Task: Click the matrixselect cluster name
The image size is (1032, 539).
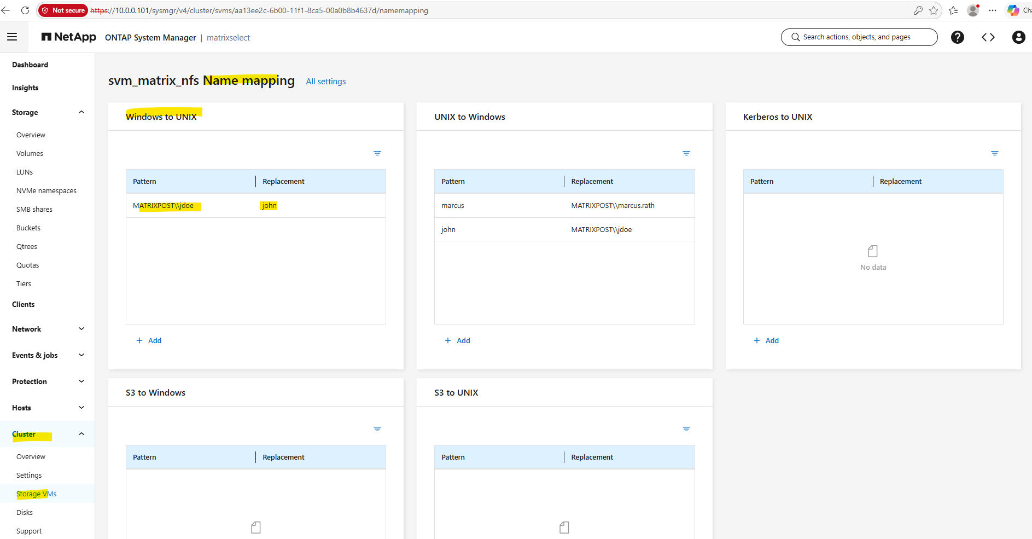Action: [x=228, y=38]
